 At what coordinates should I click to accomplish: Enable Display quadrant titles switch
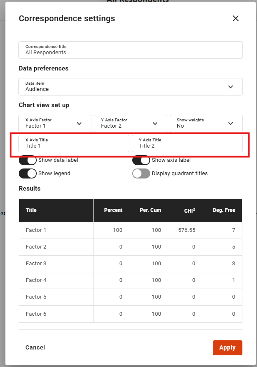click(x=141, y=173)
